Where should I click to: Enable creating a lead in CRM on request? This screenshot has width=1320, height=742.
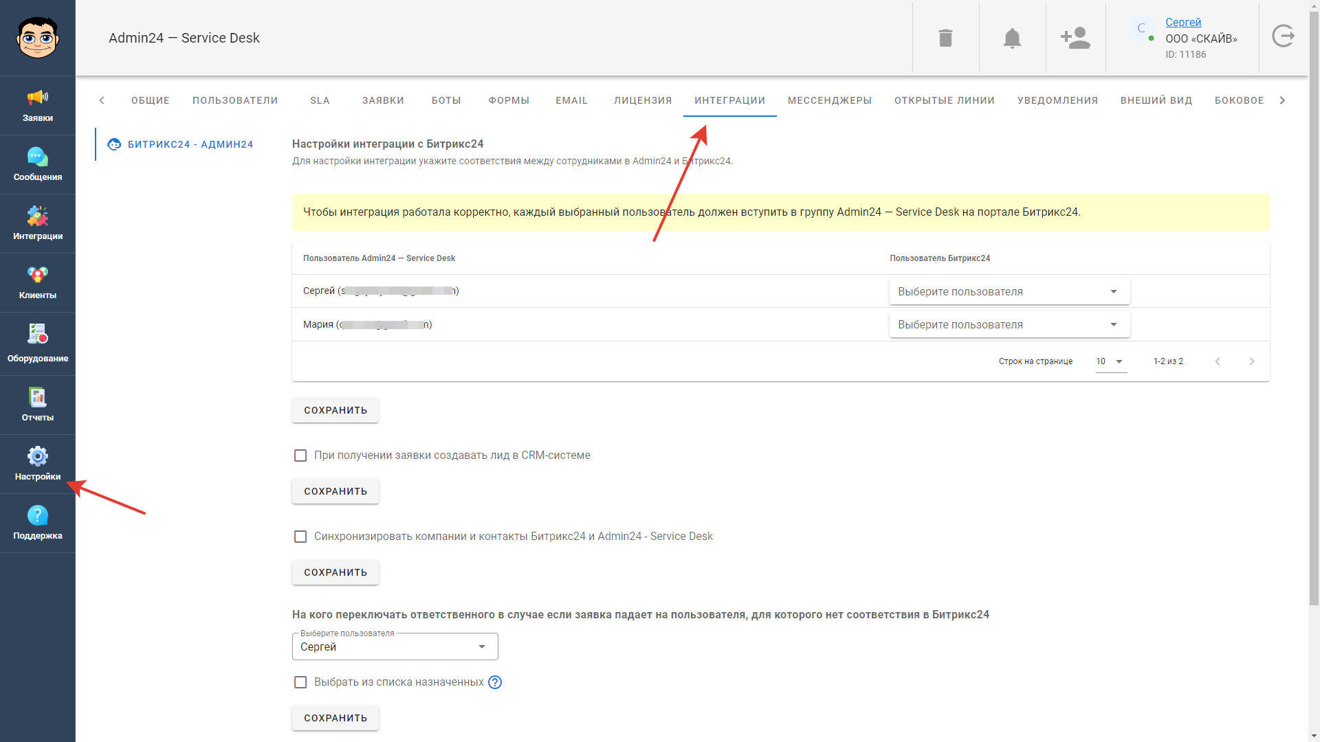(300, 456)
